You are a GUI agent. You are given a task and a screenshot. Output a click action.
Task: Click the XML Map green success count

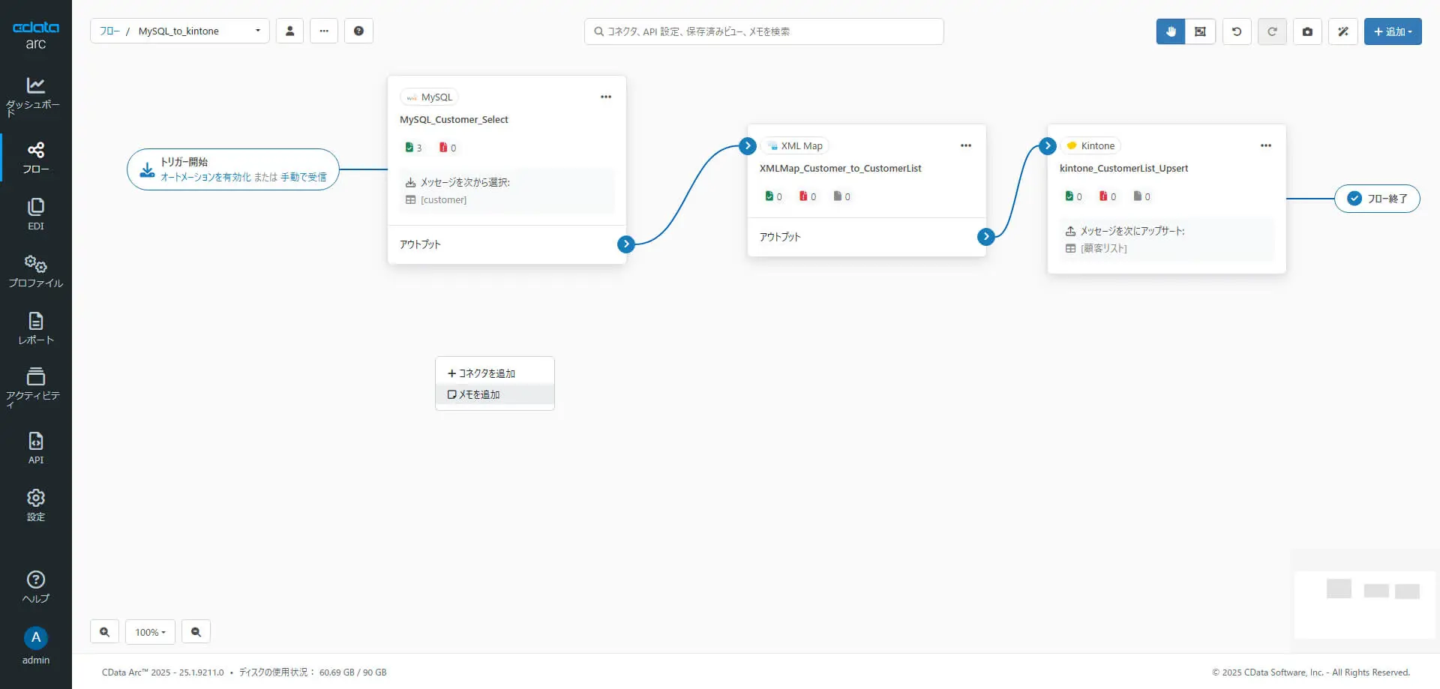click(773, 196)
